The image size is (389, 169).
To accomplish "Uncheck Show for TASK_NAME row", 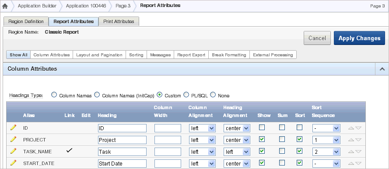I will pos(262,151).
